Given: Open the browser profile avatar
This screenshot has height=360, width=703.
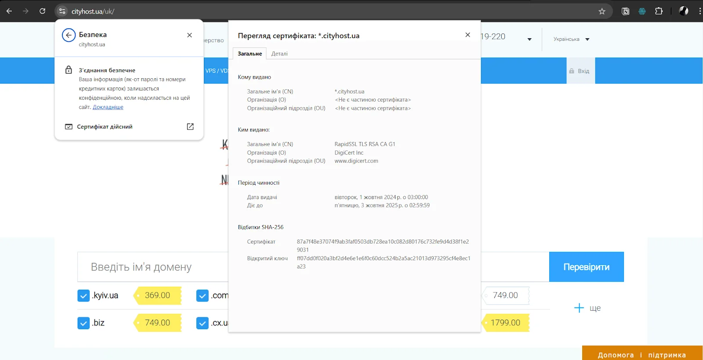Looking at the screenshot, I should (x=684, y=11).
